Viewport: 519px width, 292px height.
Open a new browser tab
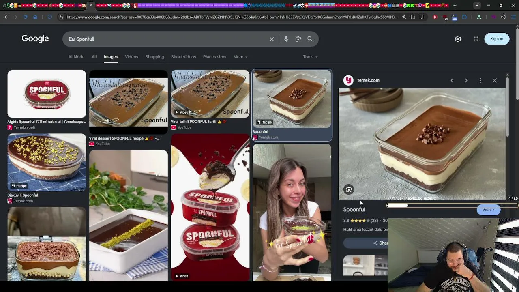coord(455,5)
